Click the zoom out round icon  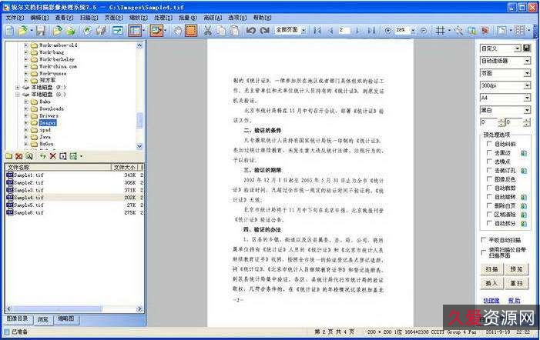(424, 31)
